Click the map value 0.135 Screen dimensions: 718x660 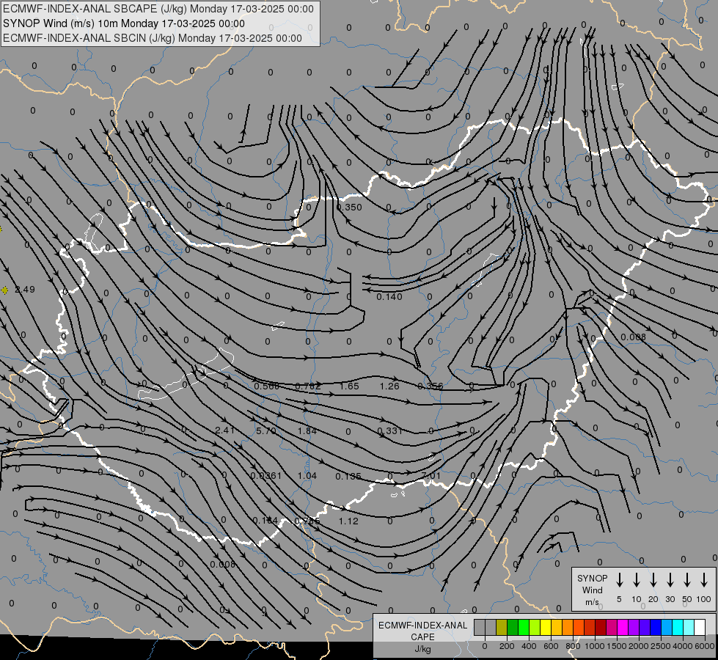pyautogui.click(x=348, y=477)
